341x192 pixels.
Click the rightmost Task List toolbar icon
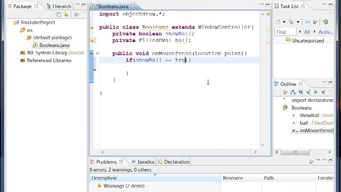[325, 22]
